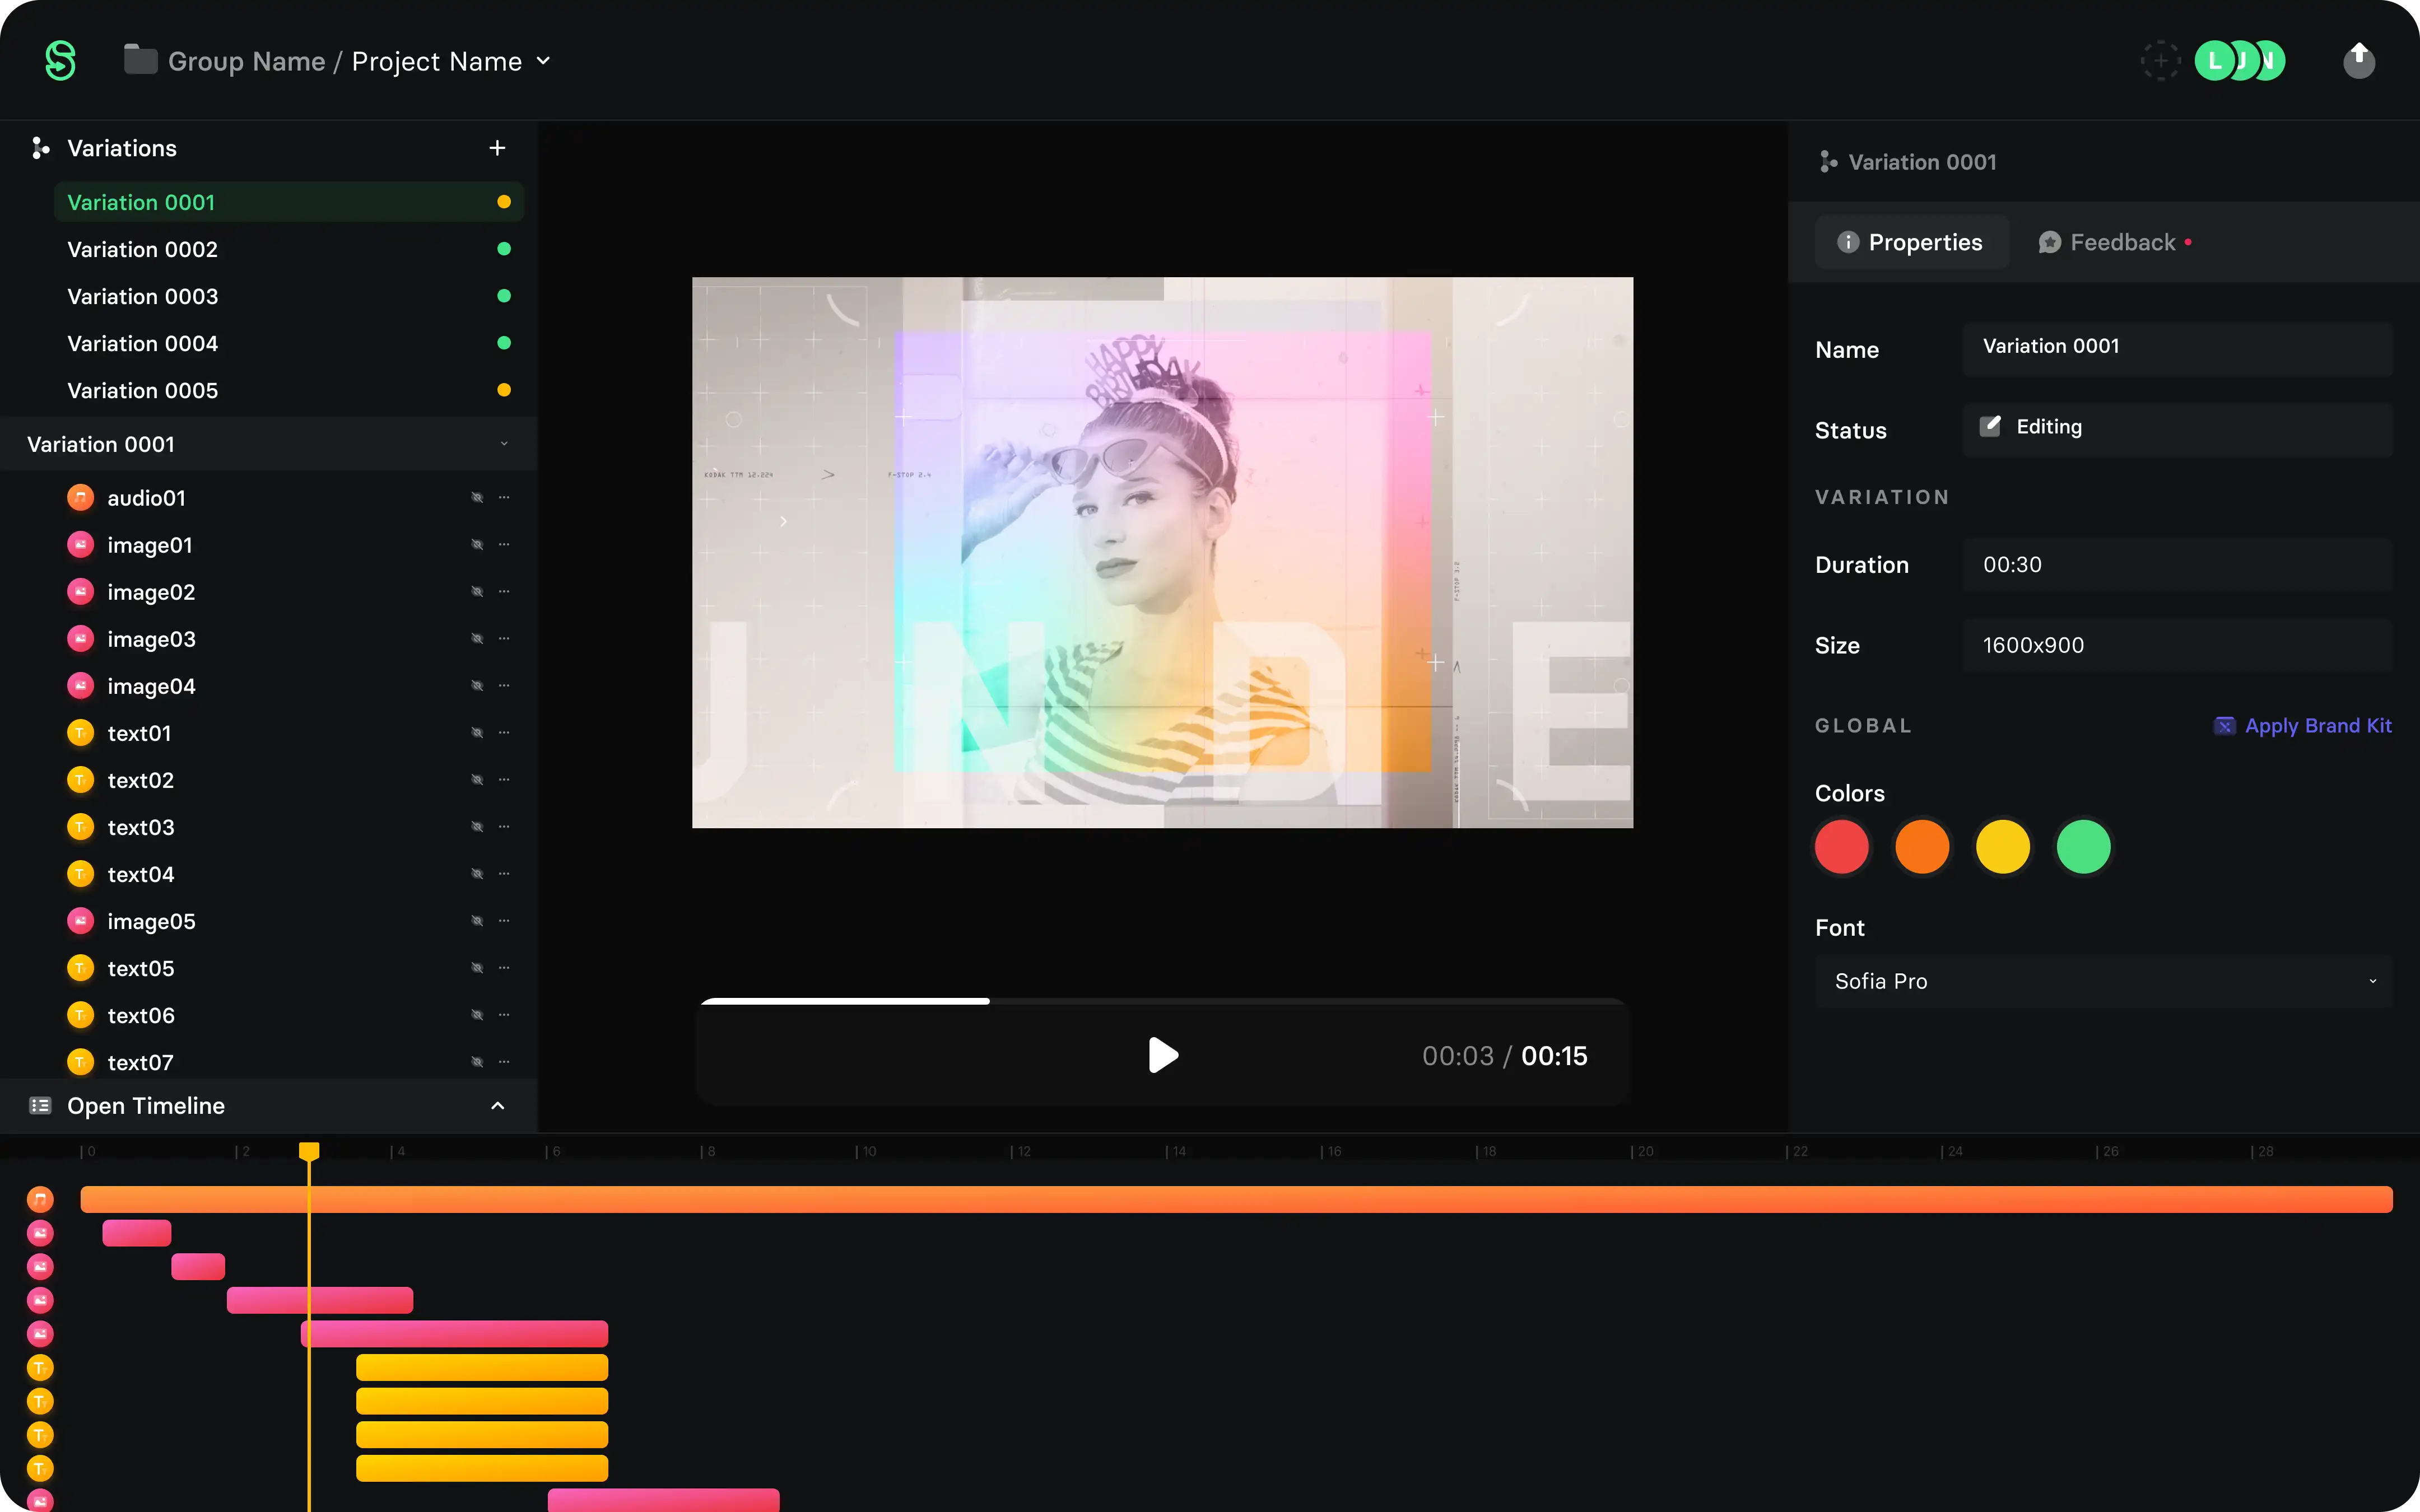Open the Project Name dropdown
2420x1512 pixels.
pyautogui.click(x=543, y=61)
